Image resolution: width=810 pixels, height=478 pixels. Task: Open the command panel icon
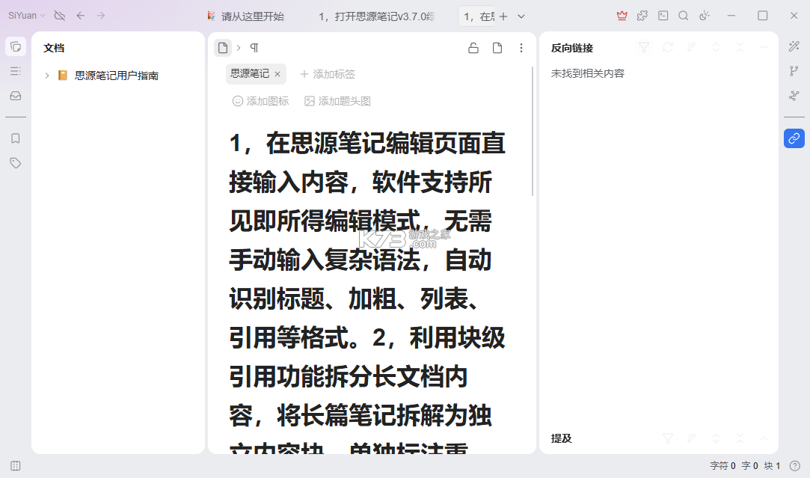point(663,16)
